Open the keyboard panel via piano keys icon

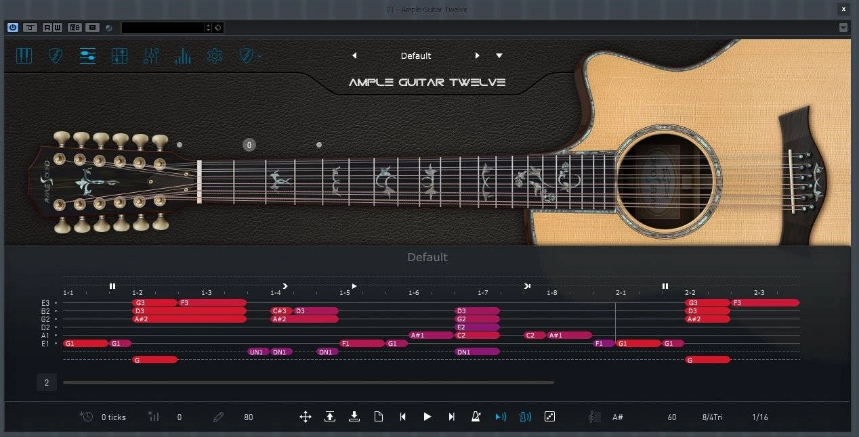coord(24,55)
